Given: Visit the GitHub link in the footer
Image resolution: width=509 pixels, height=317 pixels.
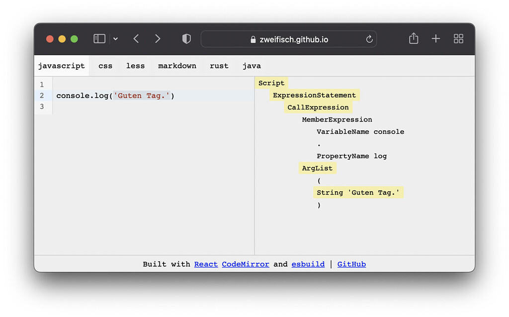Looking at the screenshot, I should point(351,264).
